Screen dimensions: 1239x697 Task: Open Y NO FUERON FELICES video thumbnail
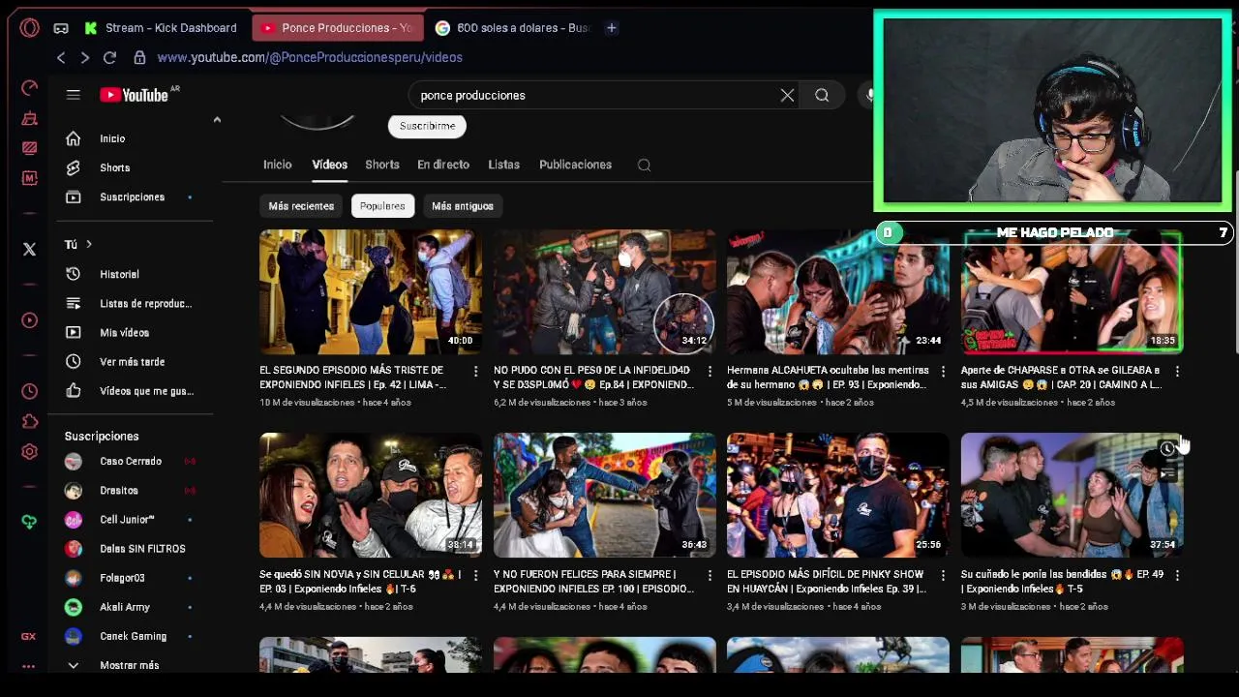pos(604,495)
